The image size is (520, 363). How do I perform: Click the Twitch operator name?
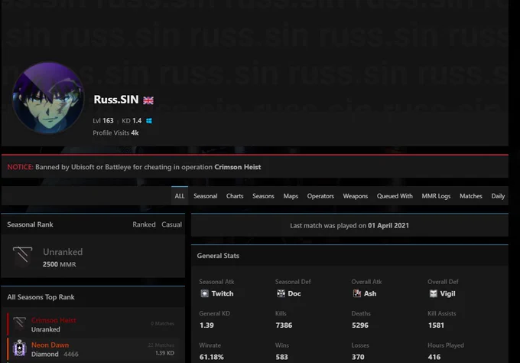[223, 293]
